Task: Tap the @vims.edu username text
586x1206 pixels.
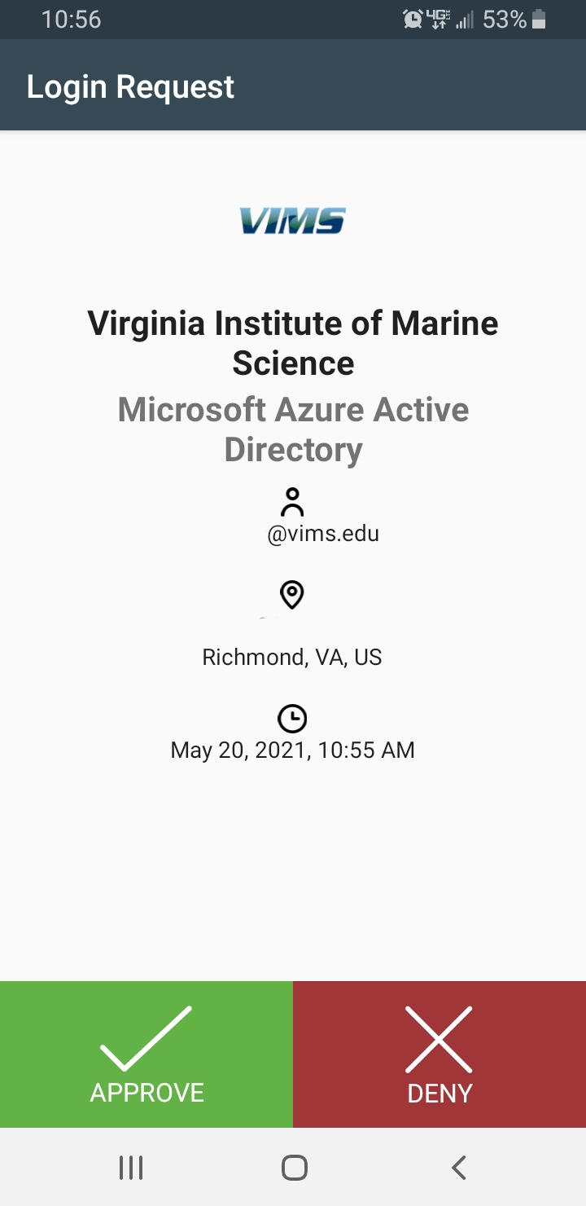Action: (x=323, y=534)
